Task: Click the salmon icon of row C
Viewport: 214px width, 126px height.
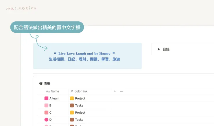Action: [x=46, y=112]
